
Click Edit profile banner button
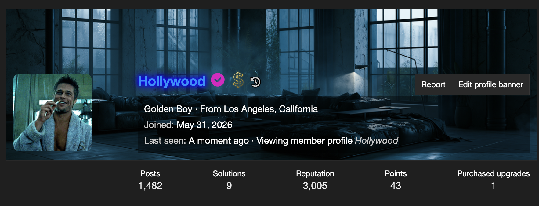tap(490, 84)
